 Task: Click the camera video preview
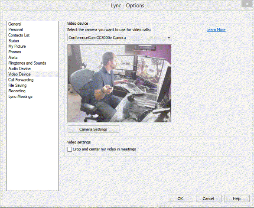pyautogui.click(x=119, y=83)
